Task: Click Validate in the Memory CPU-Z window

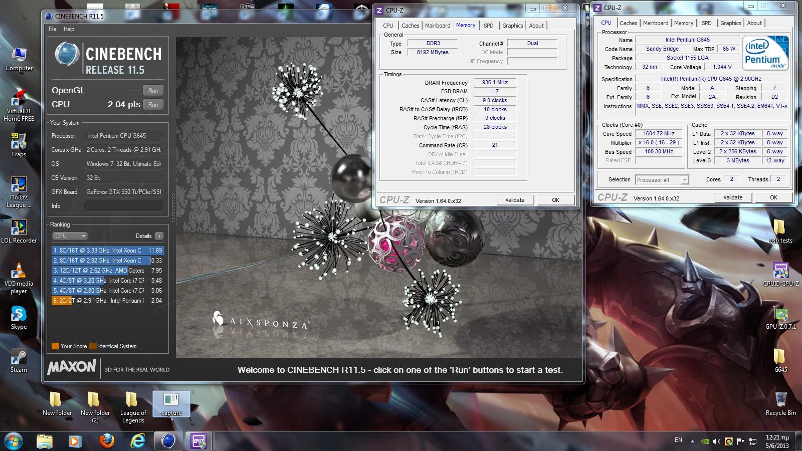Action: click(x=515, y=200)
